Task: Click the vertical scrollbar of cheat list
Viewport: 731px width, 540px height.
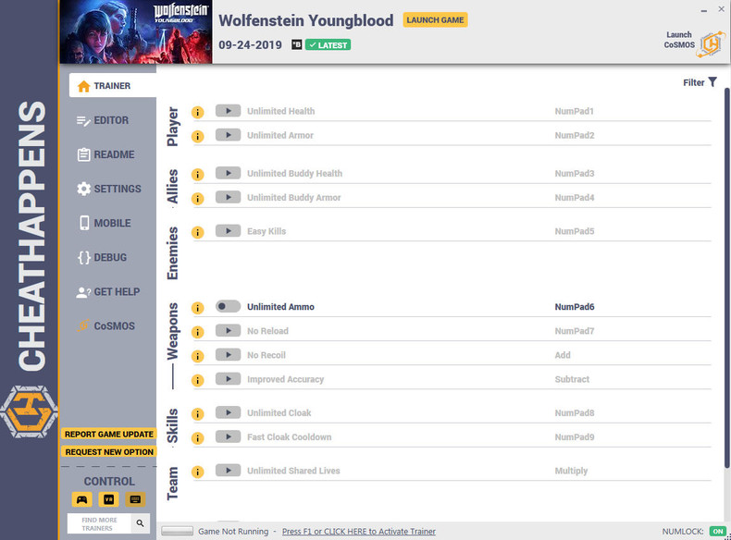Action: 726,278
